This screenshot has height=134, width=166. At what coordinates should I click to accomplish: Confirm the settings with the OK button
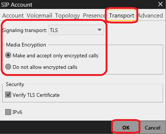click(x=126, y=128)
